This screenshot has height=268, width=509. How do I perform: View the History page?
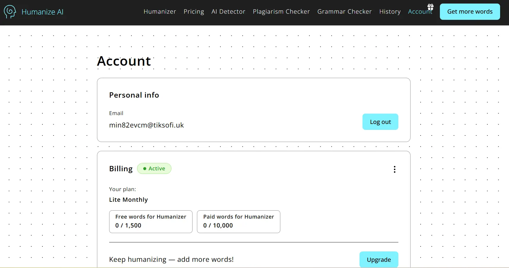390,12
